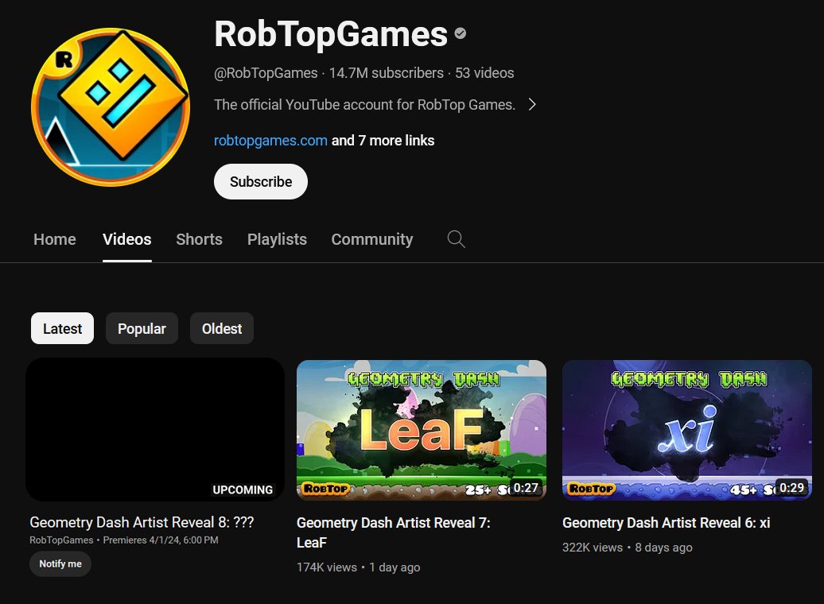Screen dimensions: 824x604
Task: Click '174K views' under LeaF video
Action: [327, 567]
